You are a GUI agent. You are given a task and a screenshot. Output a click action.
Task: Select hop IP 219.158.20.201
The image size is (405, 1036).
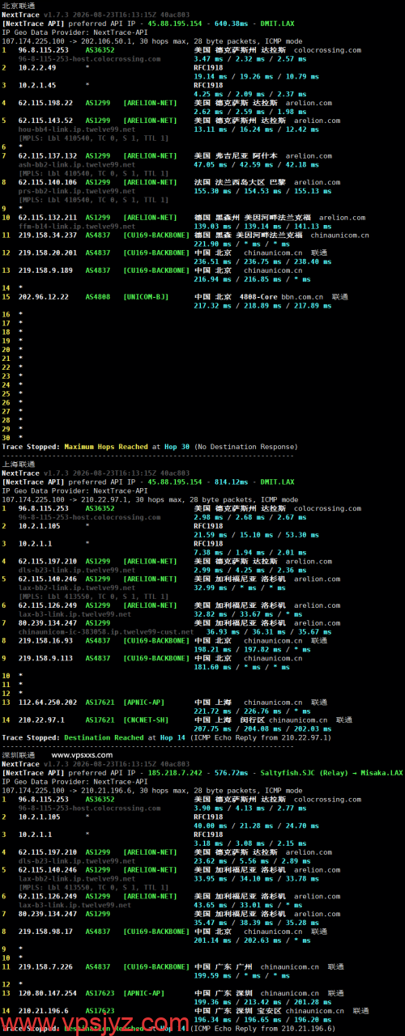(x=48, y=253)
